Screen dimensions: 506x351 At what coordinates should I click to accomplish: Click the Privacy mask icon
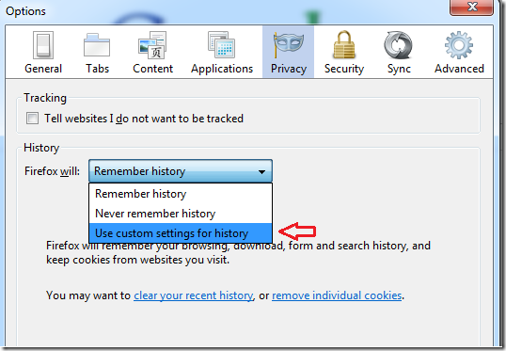click(288, 45)
